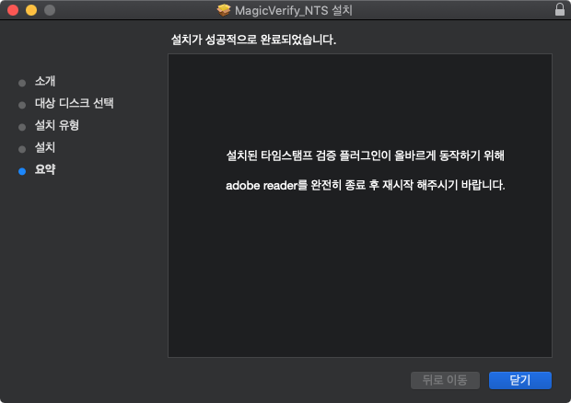Screen dimensions: 571x403
Task: Select the 설치 step in sidebar
Action: [x=45, y=147]
